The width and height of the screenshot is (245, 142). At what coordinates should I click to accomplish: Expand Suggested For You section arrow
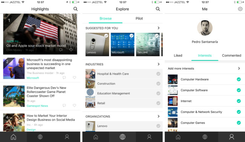tap(159, 28)
